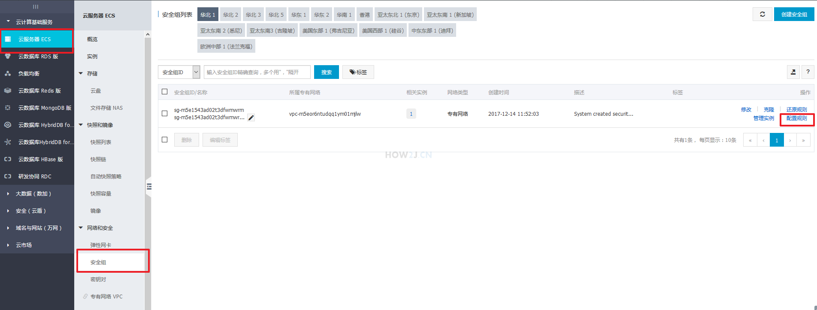Toggle the bottom checkbox beside 删除 button
The width and height of the screenshot is (817, 310).
click(164, 139)
